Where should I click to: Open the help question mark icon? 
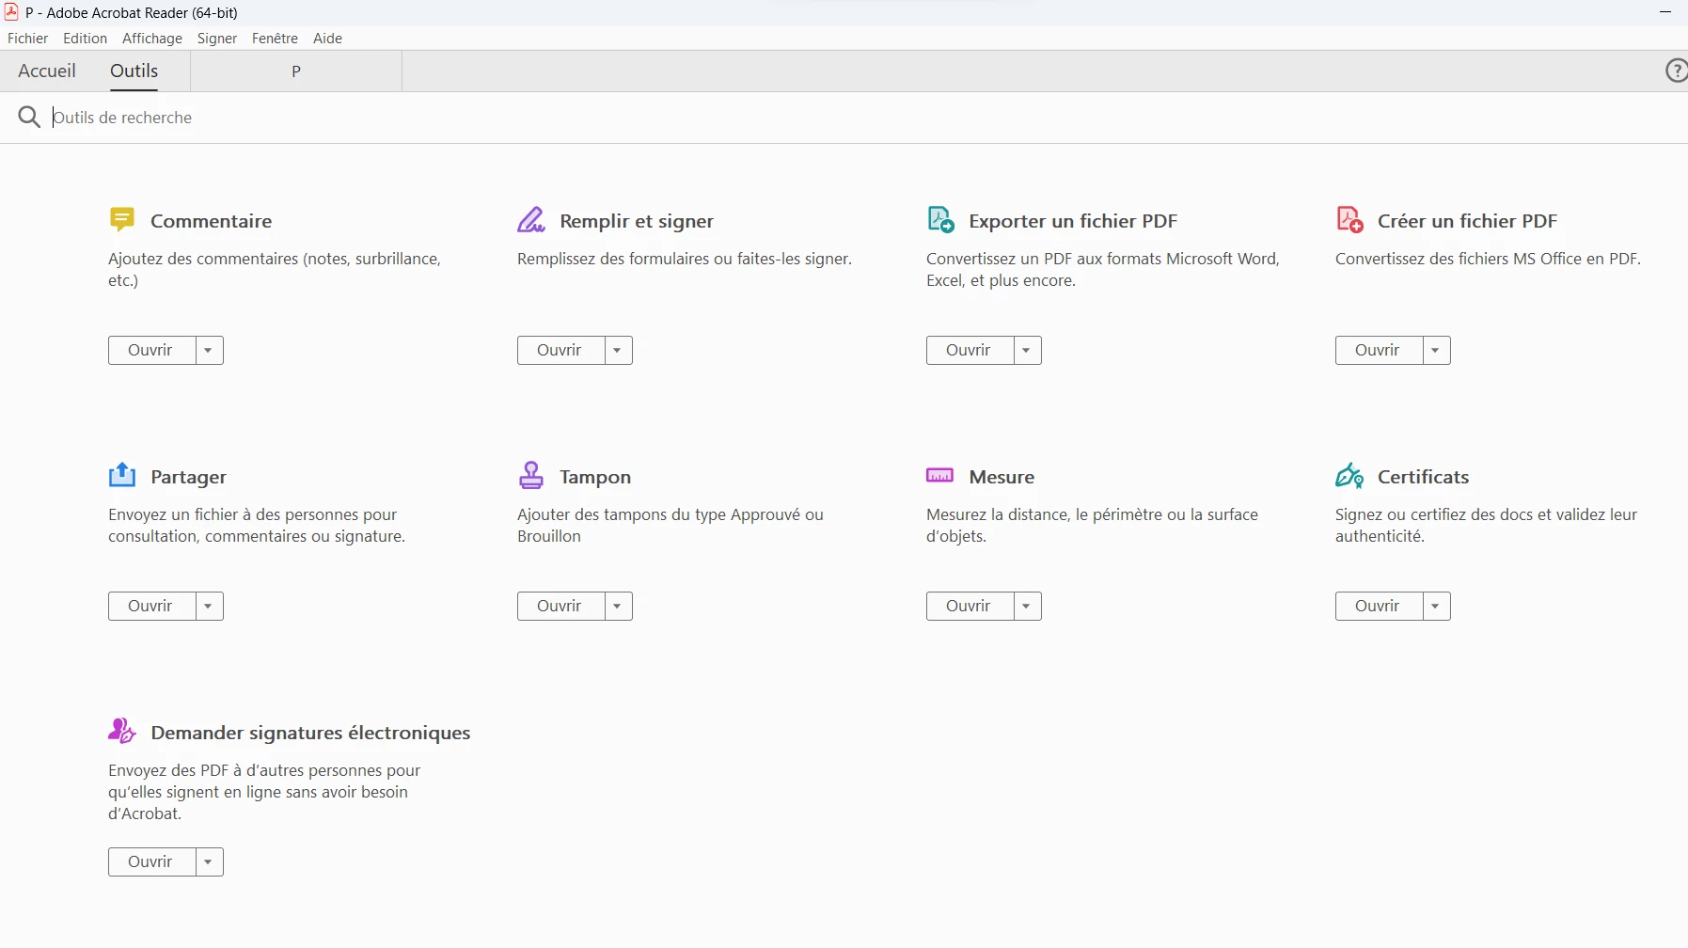tap(1677, 71)
